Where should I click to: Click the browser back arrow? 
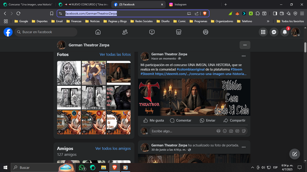[5, 13]
